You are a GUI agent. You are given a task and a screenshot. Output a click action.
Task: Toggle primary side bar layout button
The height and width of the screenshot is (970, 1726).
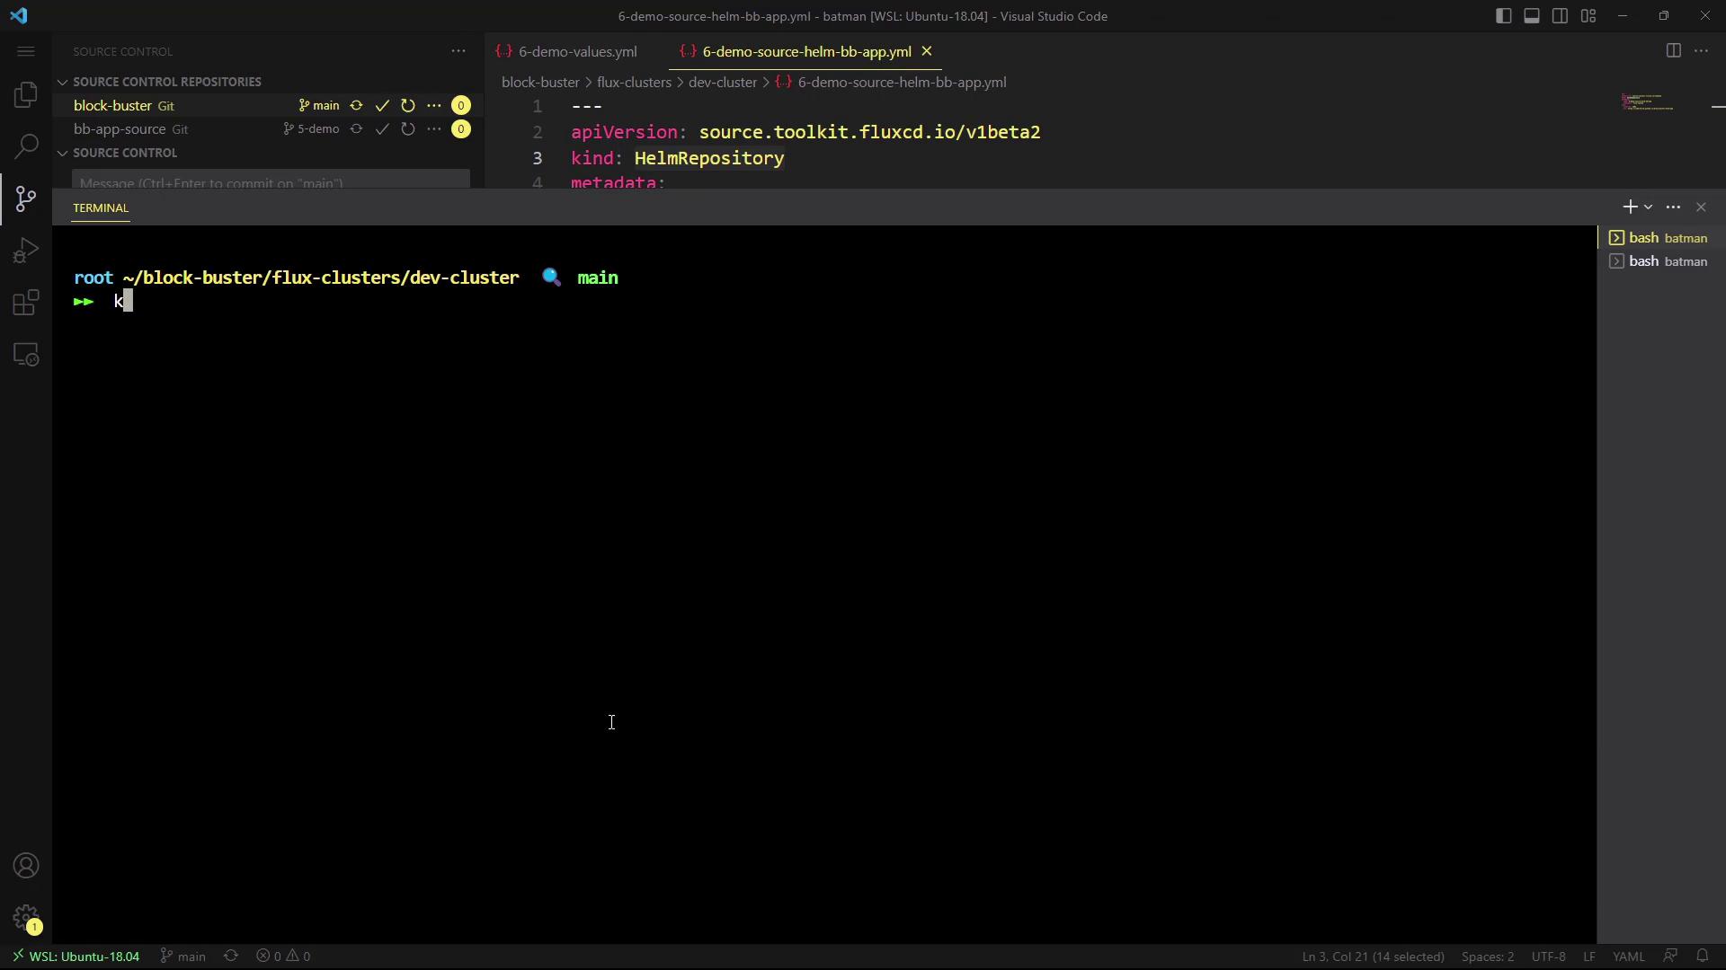click(1503, 16)
